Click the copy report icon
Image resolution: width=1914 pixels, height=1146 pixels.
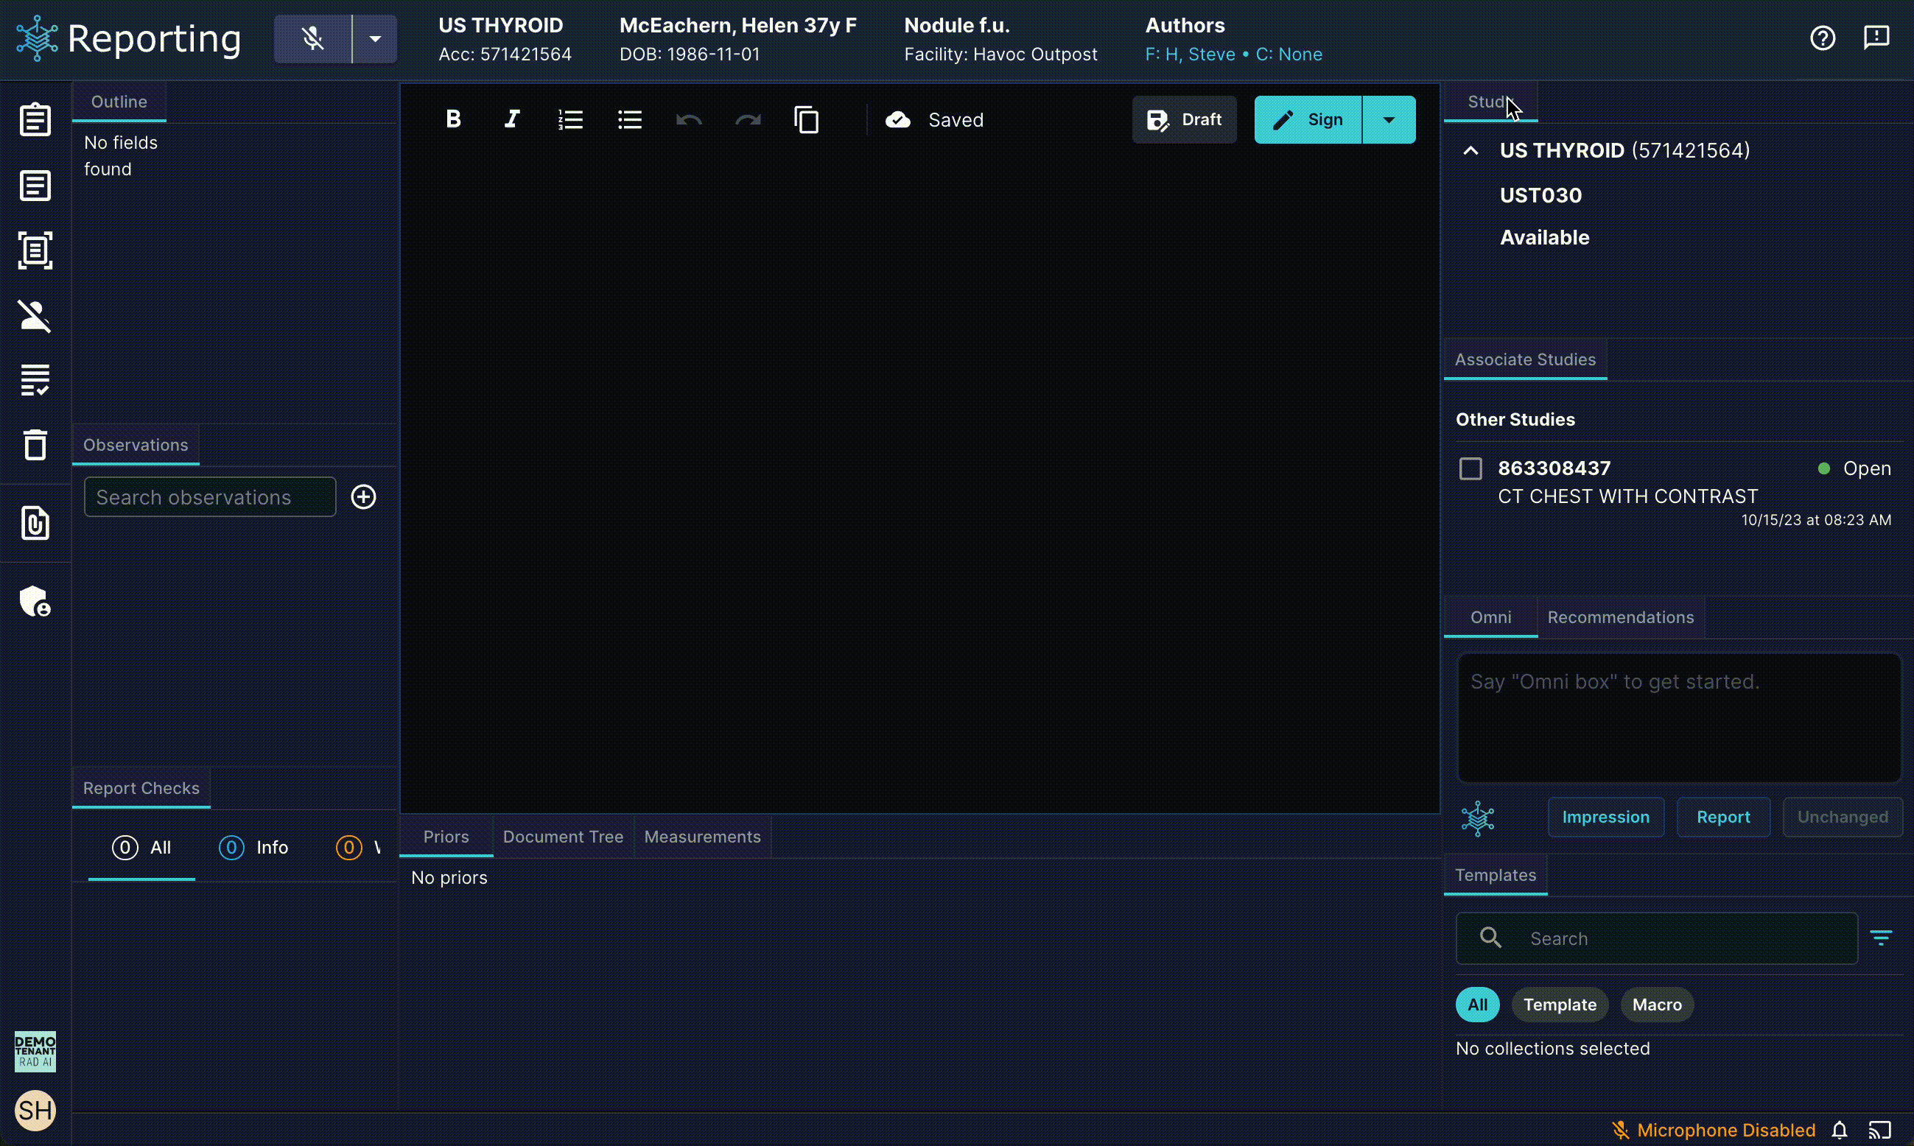tap(807, 120)
